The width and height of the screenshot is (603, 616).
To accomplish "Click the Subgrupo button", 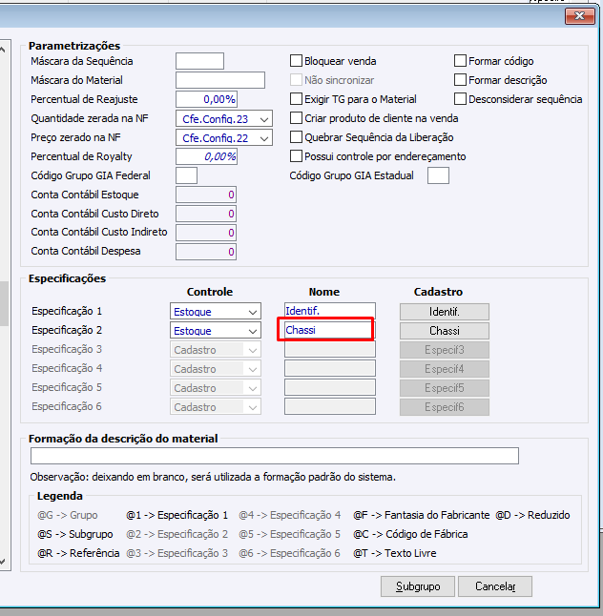I will click(418, 586).
